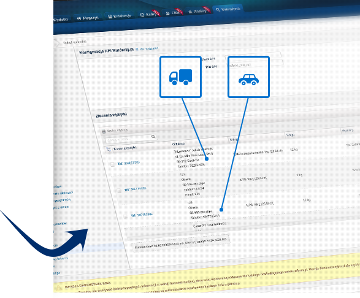Toggle the select-all icon beside Numer przesyłki
The image size is (360, 298).
[x=109, y=150]
